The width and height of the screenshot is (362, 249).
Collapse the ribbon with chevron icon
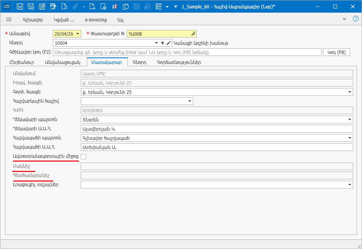(344, 19)
